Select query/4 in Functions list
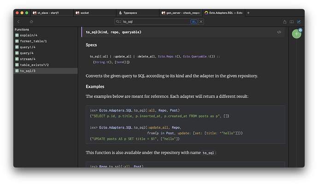 point(46,53)
